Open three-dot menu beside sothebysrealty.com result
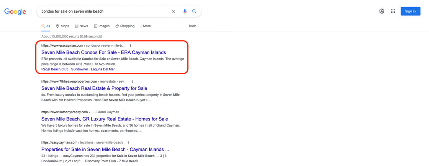Screen dimensions: 429x166 coord(125,112)
